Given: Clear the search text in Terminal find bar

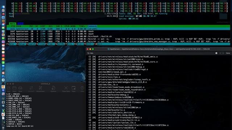Looking at the screenshot, I should 216,53.
